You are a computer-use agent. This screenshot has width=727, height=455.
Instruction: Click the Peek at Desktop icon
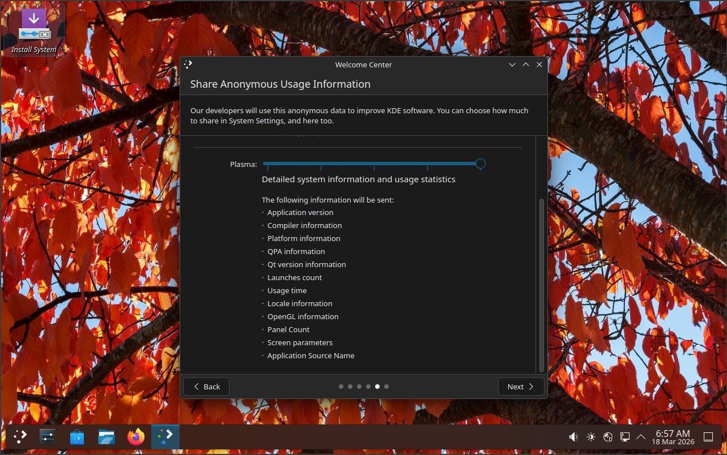point(708,437)
